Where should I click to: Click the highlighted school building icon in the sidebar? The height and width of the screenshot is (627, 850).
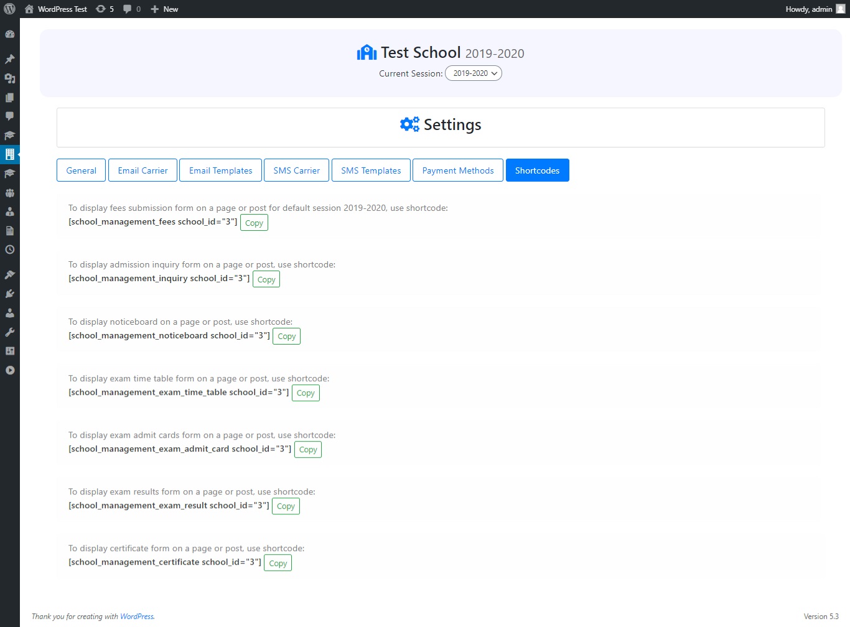click(9, 154)
